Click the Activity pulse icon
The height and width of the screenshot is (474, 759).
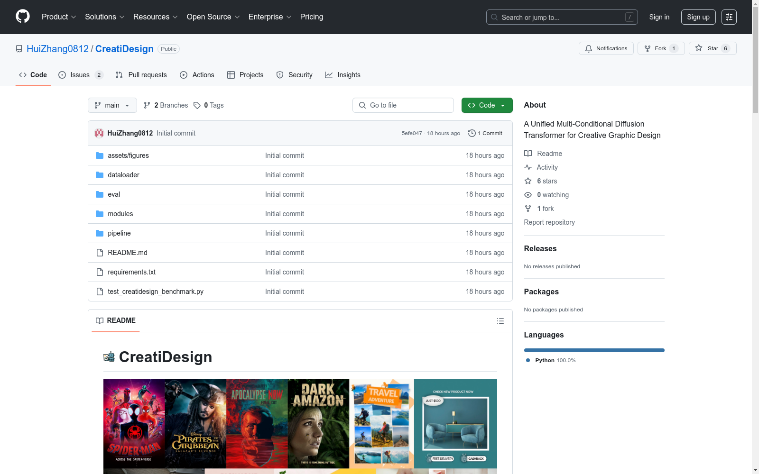pyautogui.click(x=528, y=167)
